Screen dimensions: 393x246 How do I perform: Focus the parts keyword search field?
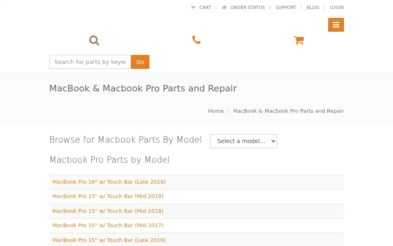click(90, 62)
